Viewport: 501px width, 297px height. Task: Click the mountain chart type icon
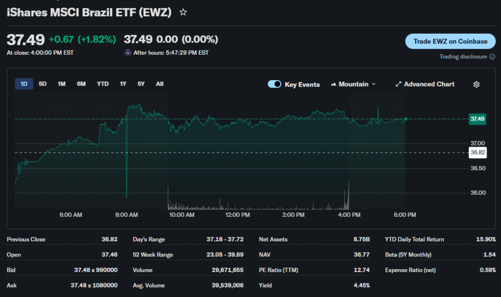pos(334,85)
